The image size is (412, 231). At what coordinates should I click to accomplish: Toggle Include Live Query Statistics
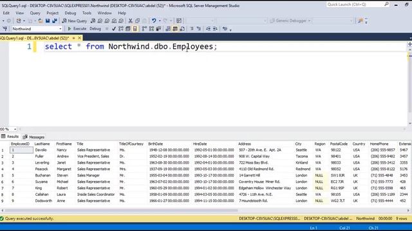click(x=151, y=29)
